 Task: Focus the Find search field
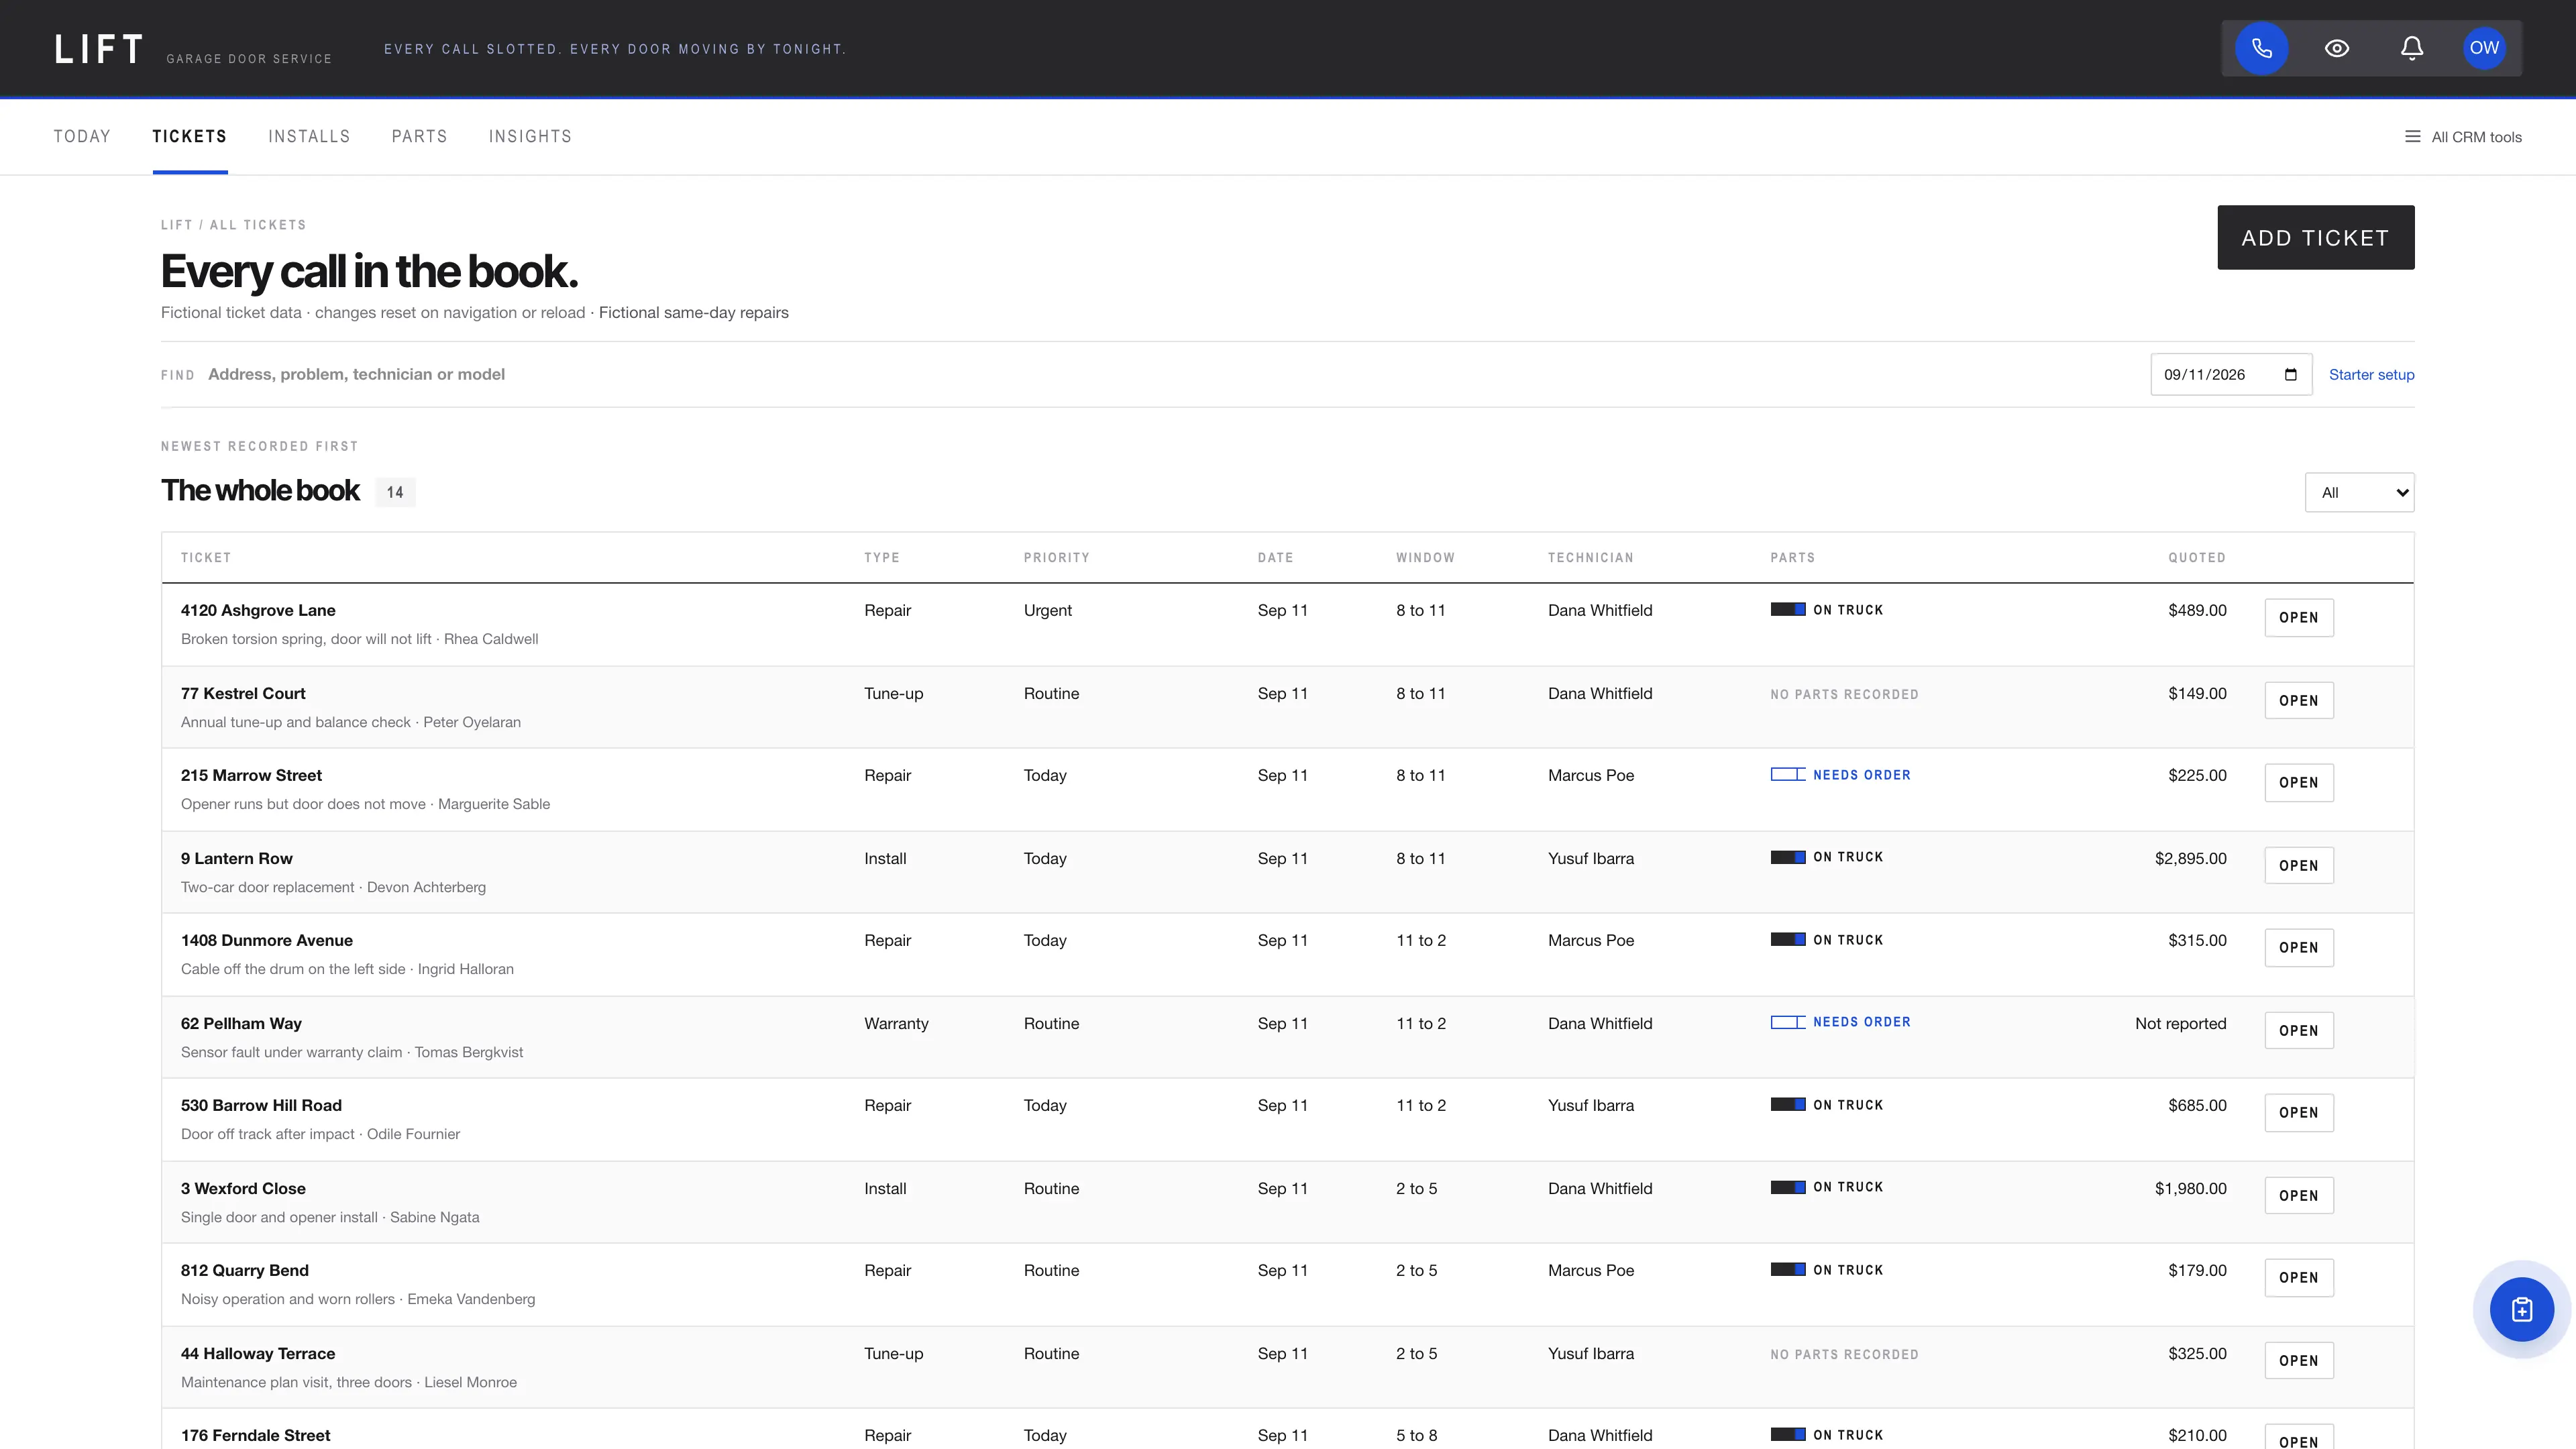[x=1170, y=375]
